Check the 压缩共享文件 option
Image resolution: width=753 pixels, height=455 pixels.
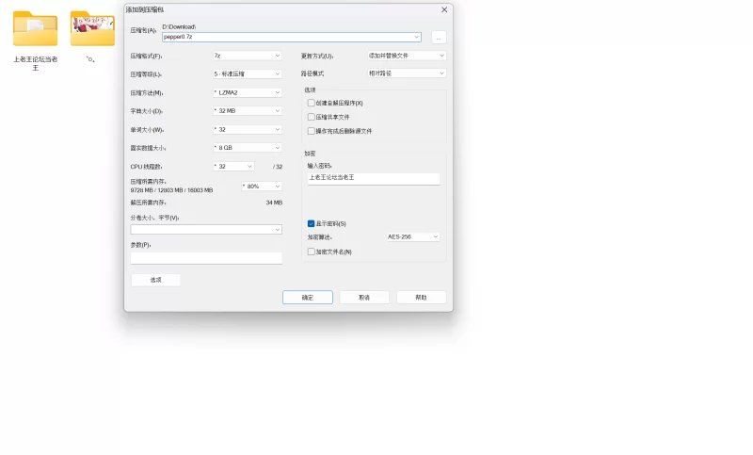(312, 117)
